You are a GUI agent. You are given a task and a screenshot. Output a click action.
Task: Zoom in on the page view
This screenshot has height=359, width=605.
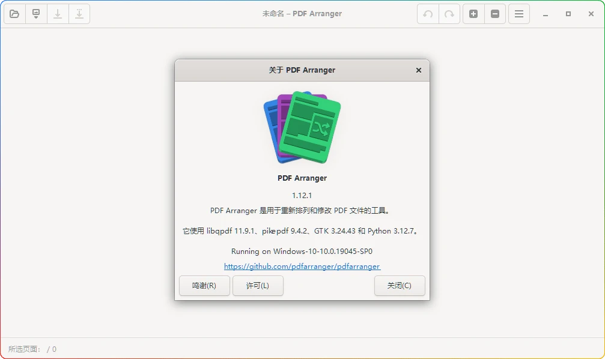[473, 13]
